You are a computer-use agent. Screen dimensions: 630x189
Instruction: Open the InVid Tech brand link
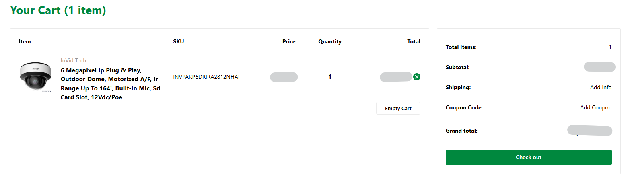click(x=73, y=60)
